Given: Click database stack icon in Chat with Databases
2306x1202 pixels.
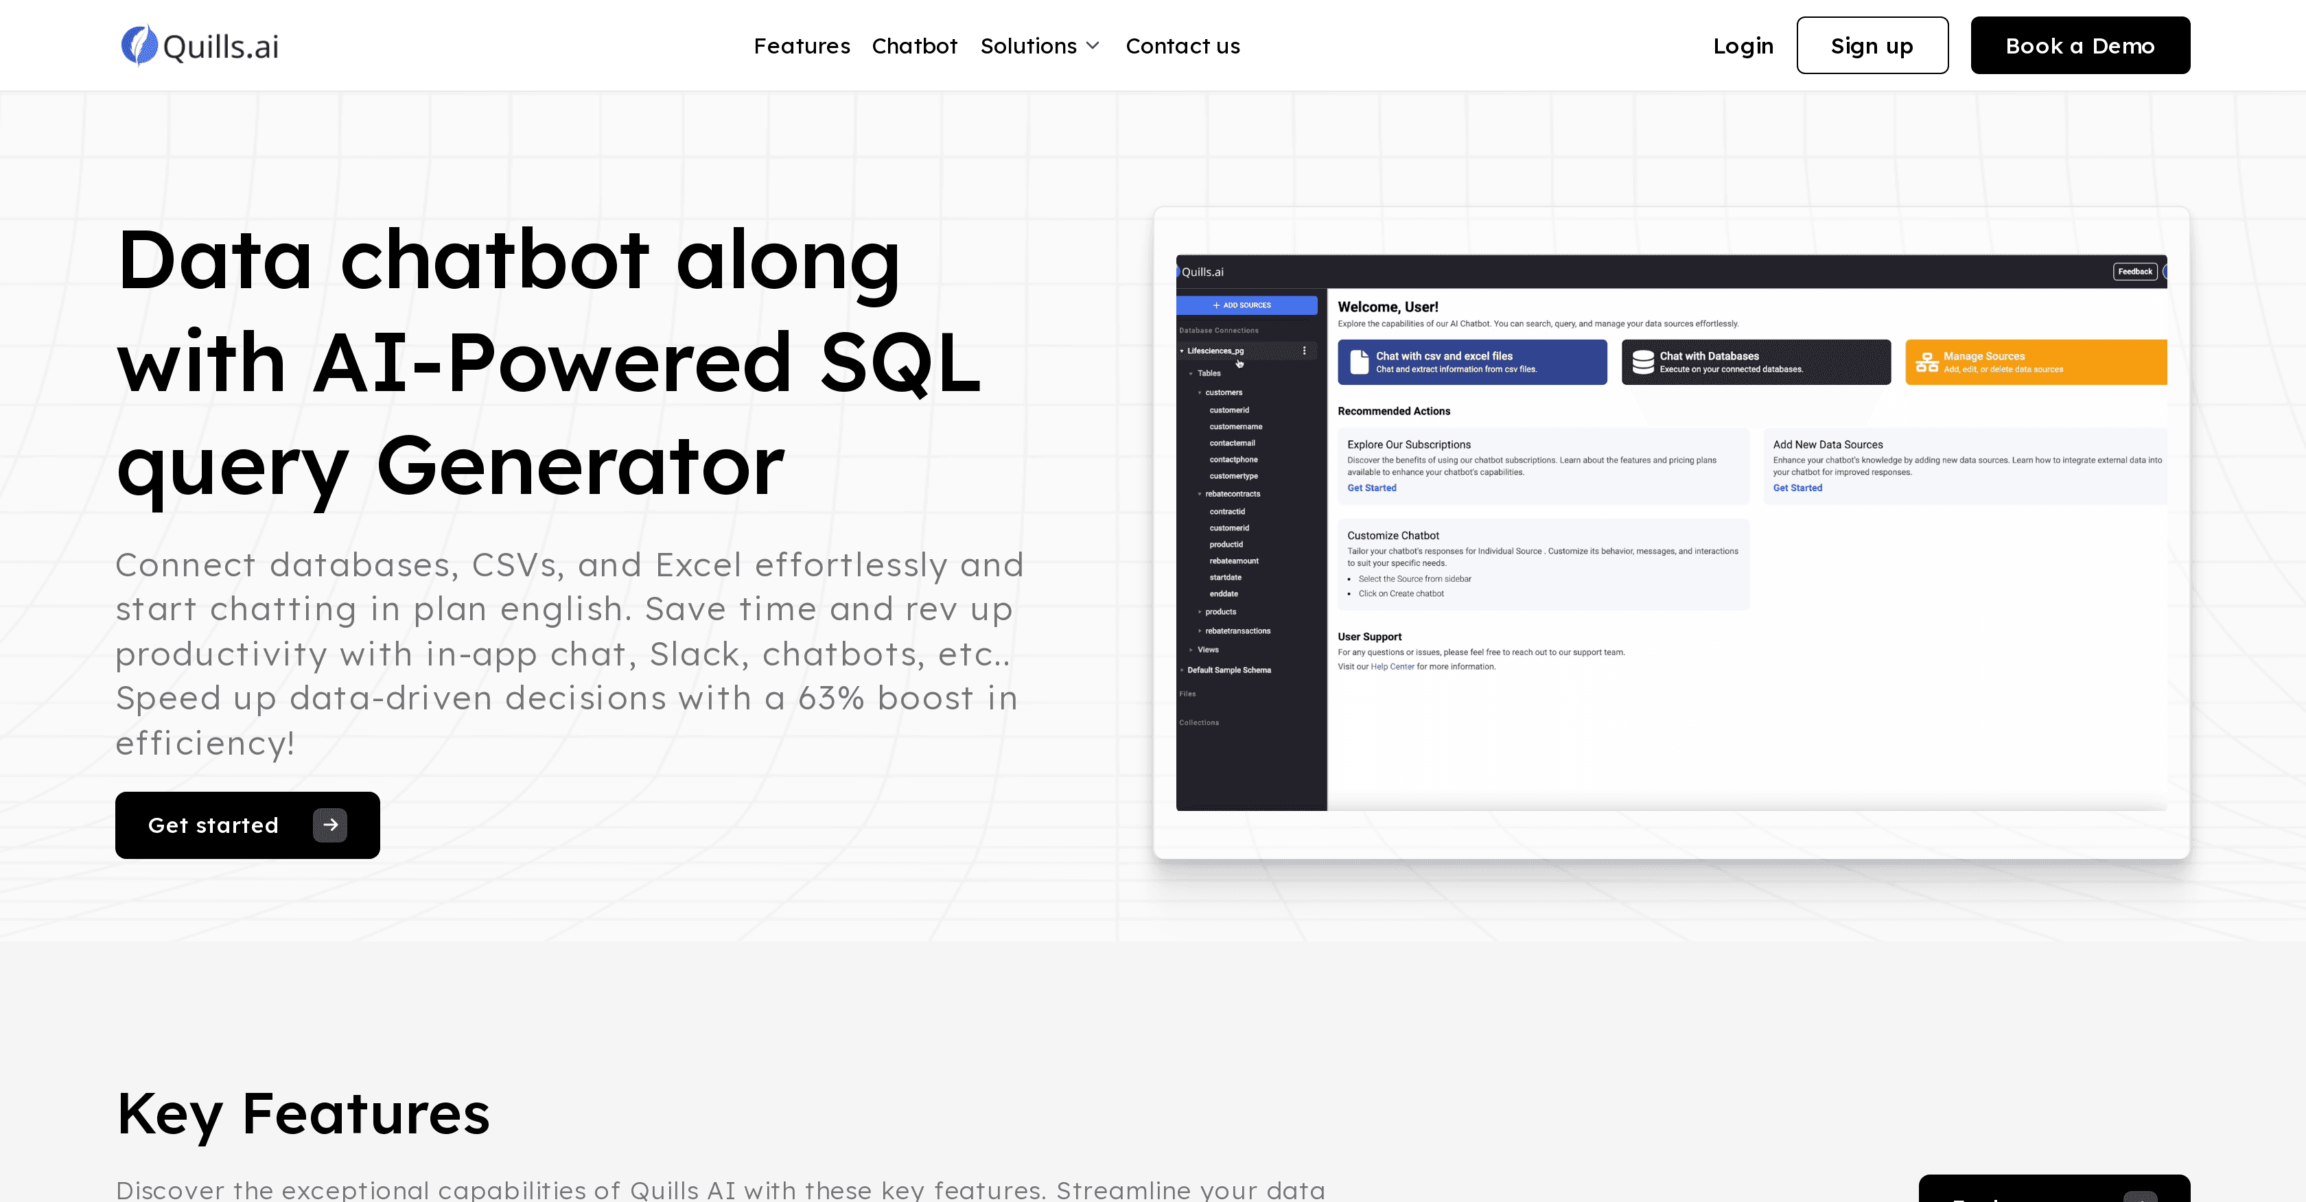Looking at the screenshot, I should (x=1642, y=362).
